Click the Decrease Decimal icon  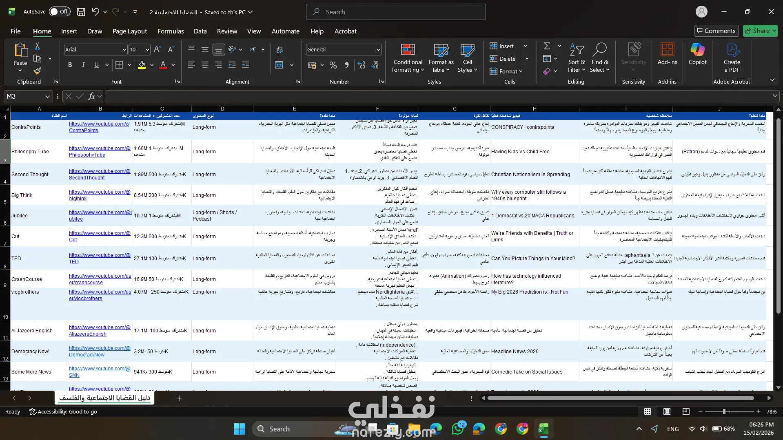pyautogui.click(x=375, y=65)
